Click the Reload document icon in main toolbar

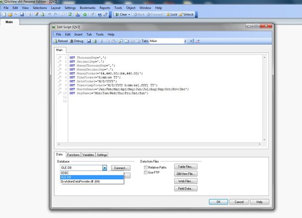(x=42, y=15)
